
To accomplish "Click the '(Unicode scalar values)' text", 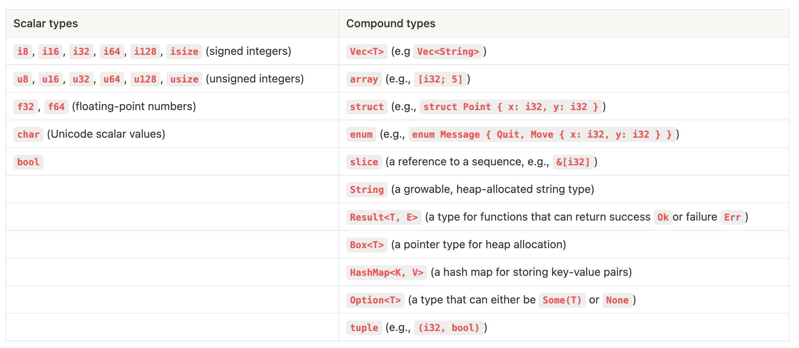I will (106, 134).
